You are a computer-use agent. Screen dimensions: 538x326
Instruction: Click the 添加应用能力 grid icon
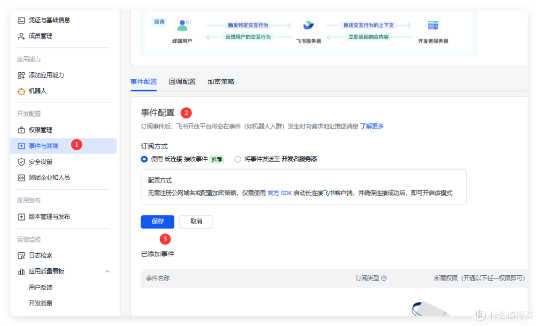21,75
